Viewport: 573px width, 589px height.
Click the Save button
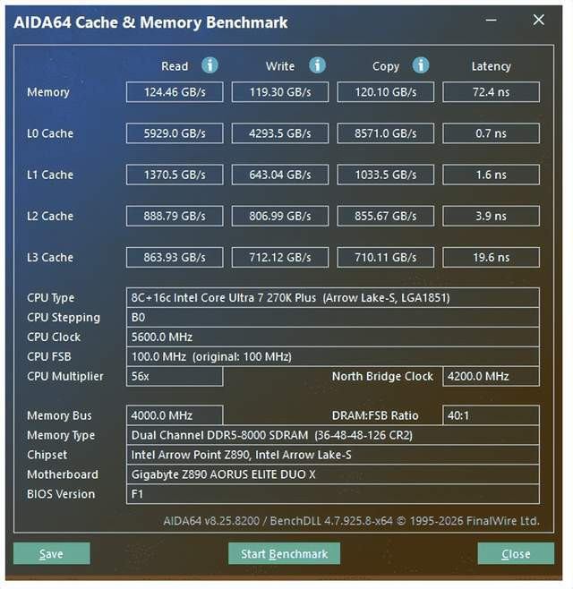[51, 554]
